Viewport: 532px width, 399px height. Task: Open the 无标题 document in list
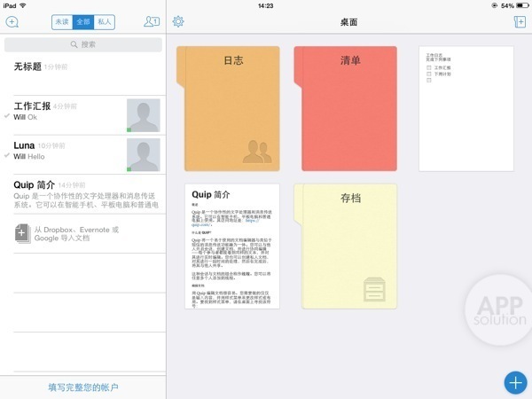pyautogui.click(x=80, y=71)
